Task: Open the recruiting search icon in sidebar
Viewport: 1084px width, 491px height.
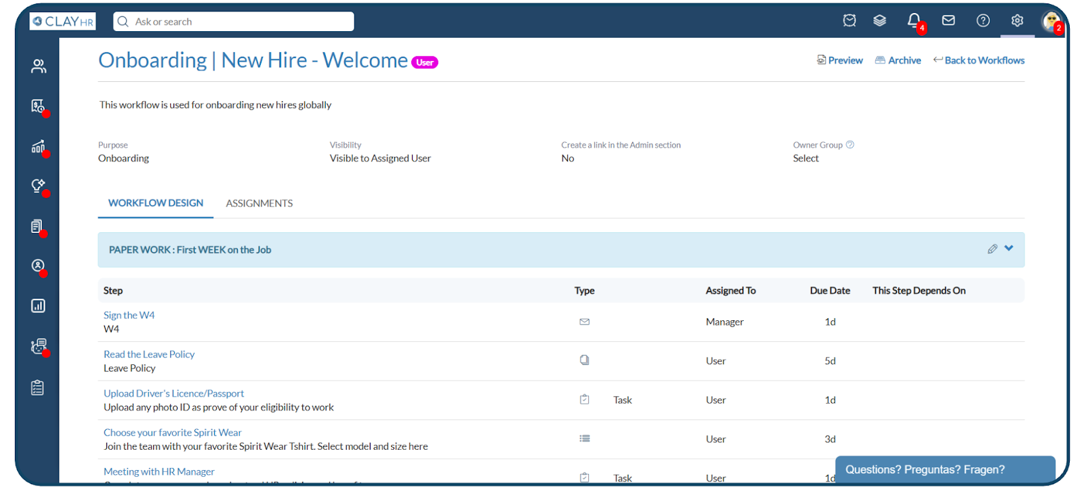Action: click(x=39, y=106)
